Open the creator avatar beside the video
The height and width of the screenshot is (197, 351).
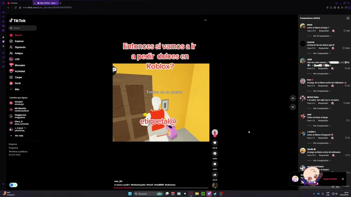[215, 132]
